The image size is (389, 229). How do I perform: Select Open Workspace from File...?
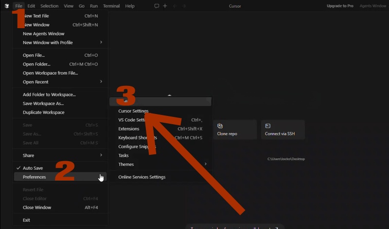(60, 73)
